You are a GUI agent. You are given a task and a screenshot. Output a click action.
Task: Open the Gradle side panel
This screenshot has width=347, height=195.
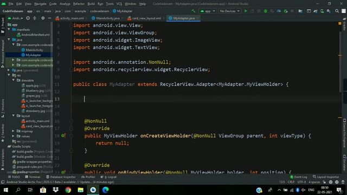click(x=344, y=24)
